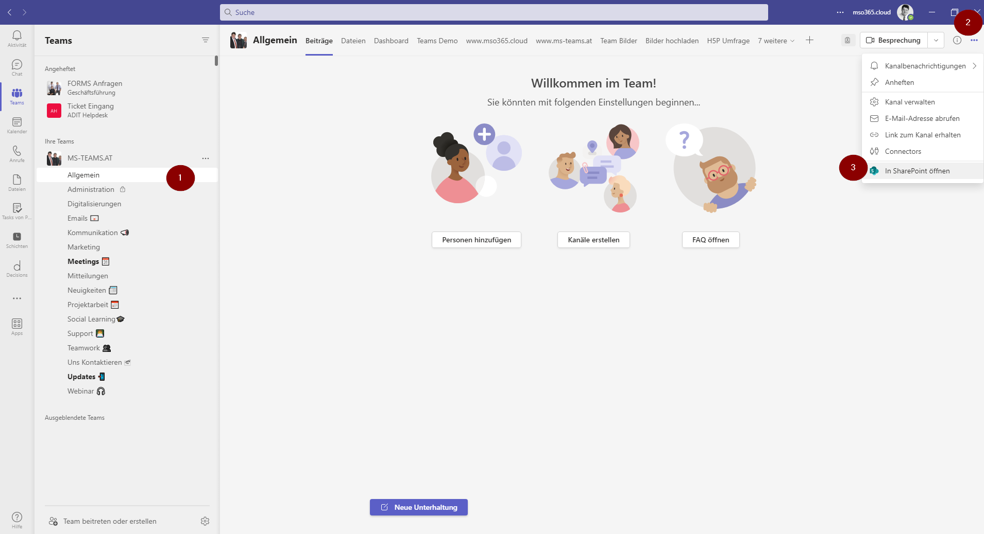The height and width of the screenshot is (534, 984).
Task: Start a Neue Unterhaltung
Action: point(419,507)
